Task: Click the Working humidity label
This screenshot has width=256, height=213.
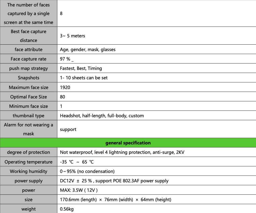Action: (29, 171)
